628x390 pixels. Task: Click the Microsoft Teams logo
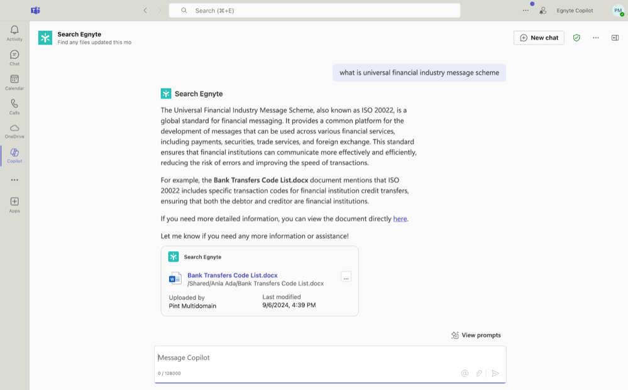click(x=35, y=11)
